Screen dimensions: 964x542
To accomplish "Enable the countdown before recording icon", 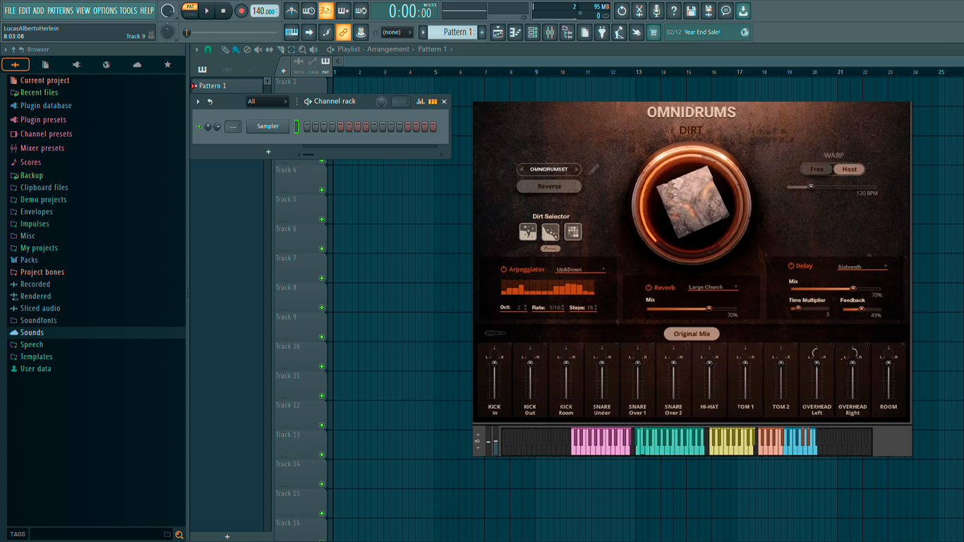I will click(x=326, y=11).
